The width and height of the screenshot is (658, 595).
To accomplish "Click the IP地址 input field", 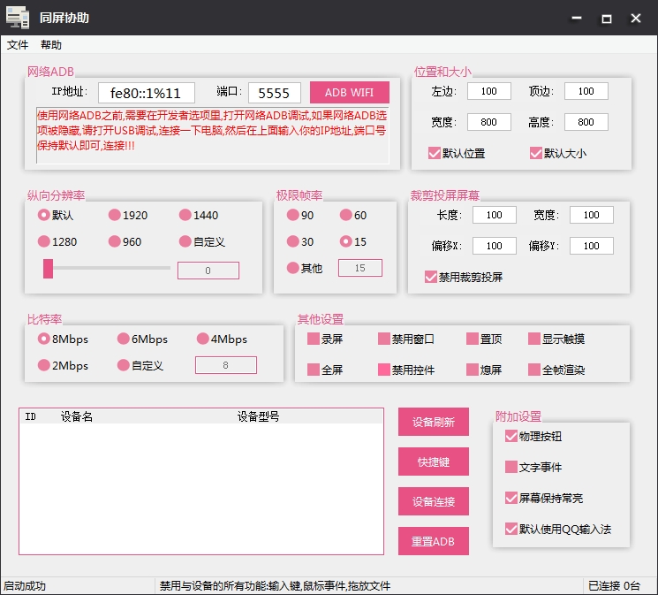I will point(146,93).
